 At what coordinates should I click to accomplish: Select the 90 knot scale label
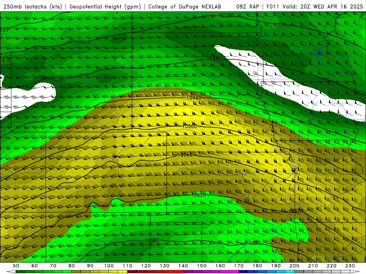coord(90,266)
